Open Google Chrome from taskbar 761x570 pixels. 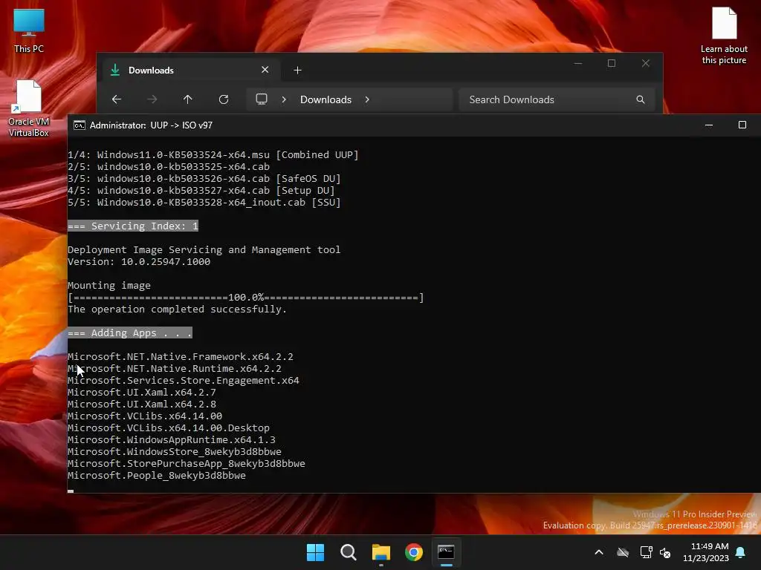414,552
